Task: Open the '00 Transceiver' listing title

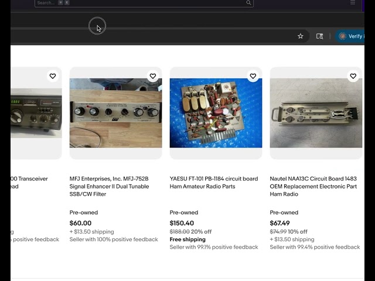Action: click(x=29, y=183)
